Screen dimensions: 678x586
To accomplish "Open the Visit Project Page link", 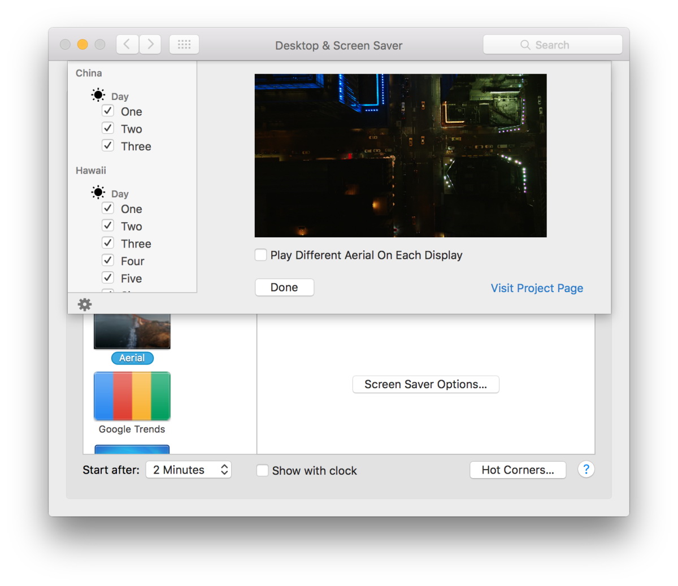I will point(537,288).
